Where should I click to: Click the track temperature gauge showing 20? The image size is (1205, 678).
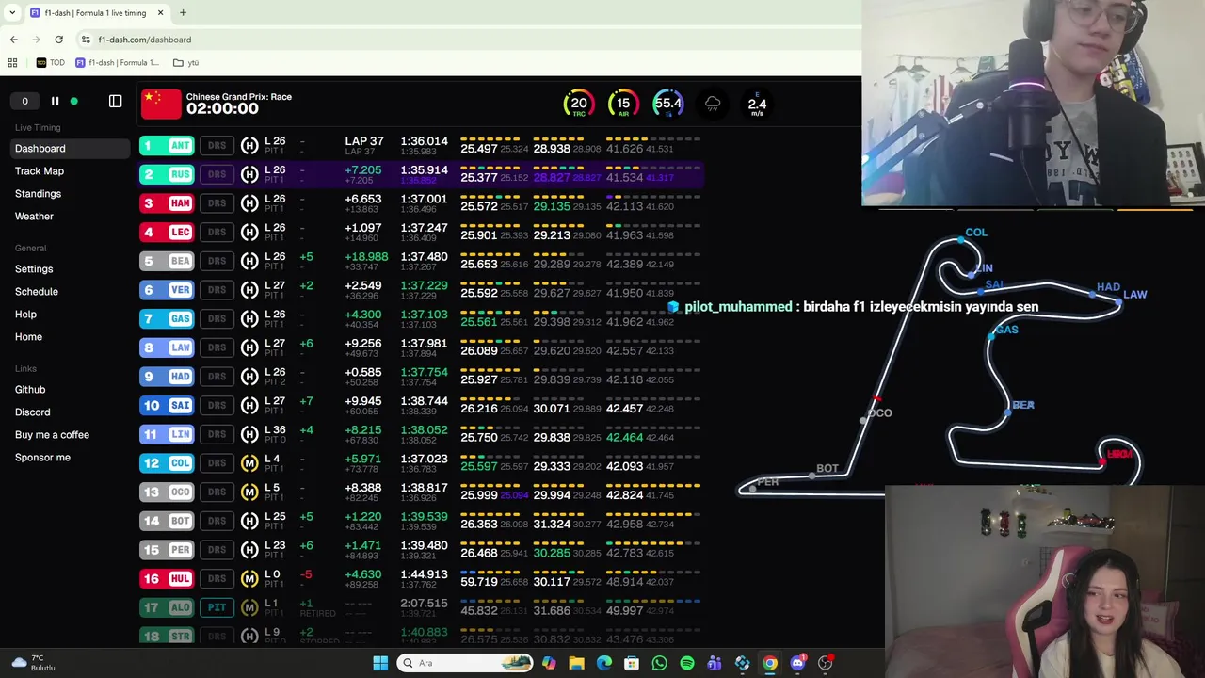tap(579, 104)
